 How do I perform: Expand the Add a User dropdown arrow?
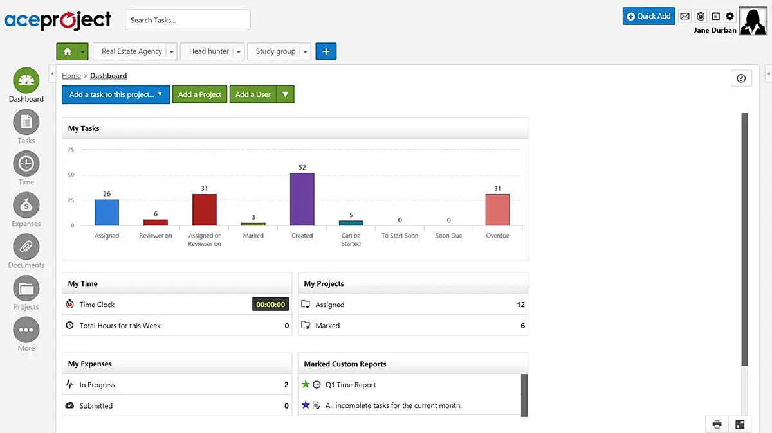pyautogui.click(x=285, y=94)
